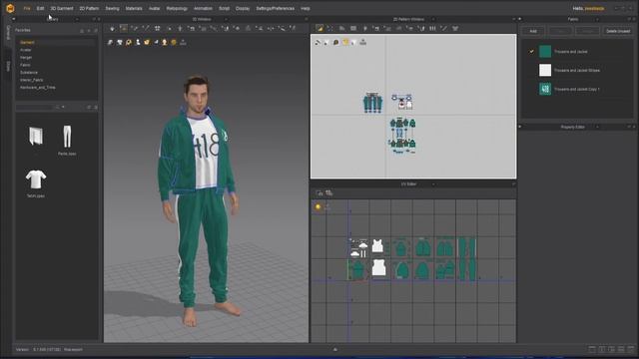Click the rightmost icon of the 3D window toolbar

click(293, 29)
